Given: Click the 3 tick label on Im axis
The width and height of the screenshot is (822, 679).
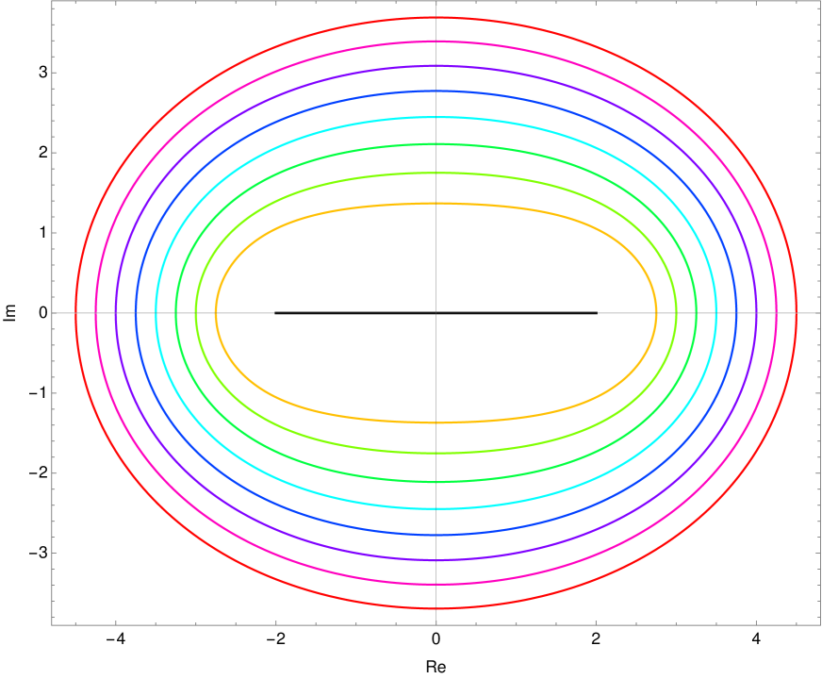Looking at the screenshot, I should click(x=41, y=73).
